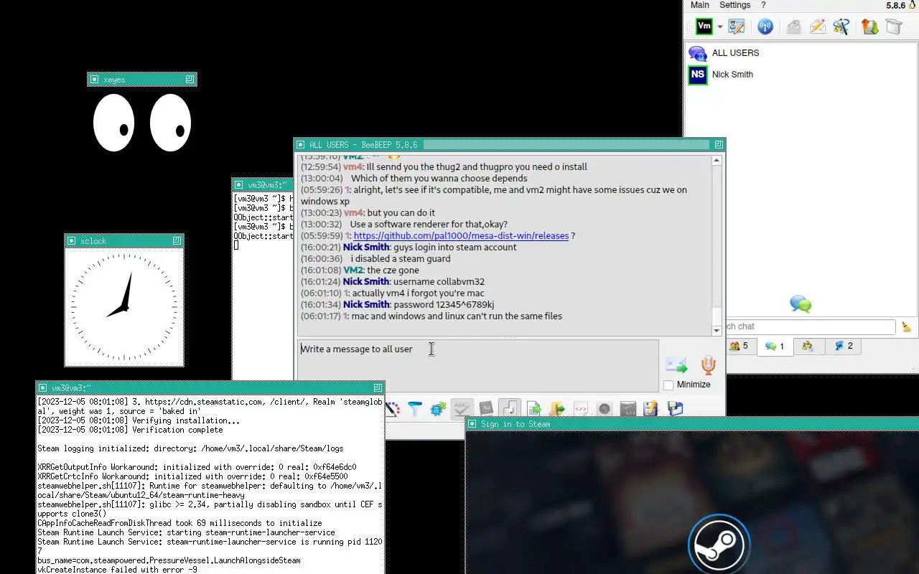Click the send message envelope arrow icon
The height and width of the screenshot is (574, 919).
click(676, 365)
